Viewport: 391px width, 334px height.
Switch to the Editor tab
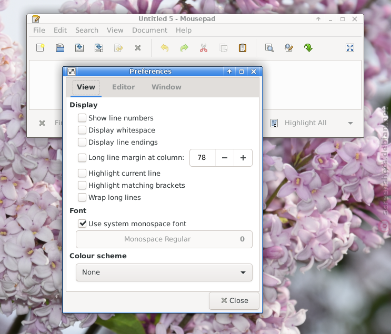[124, 87]
